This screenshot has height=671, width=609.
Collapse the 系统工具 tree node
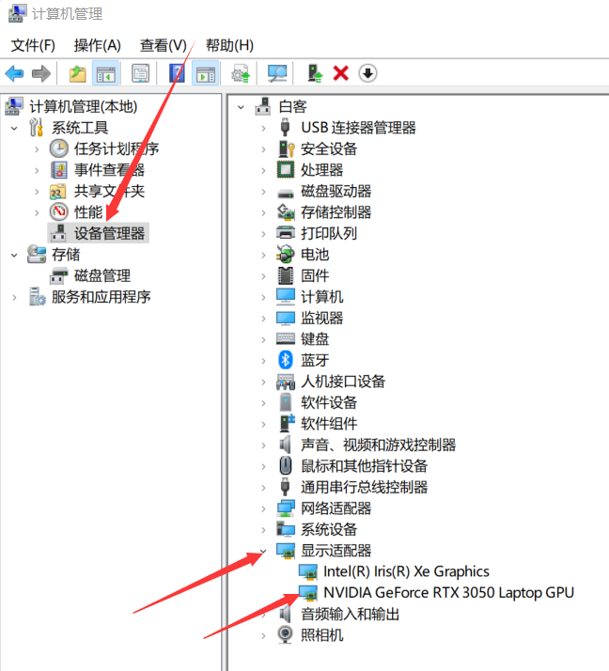[14, 128]
